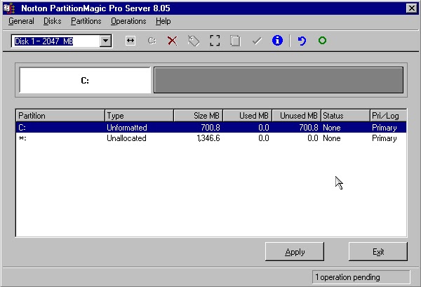Click the Size MB column header
This screenshot has height=287, width=421.
(x=199, y=116)
